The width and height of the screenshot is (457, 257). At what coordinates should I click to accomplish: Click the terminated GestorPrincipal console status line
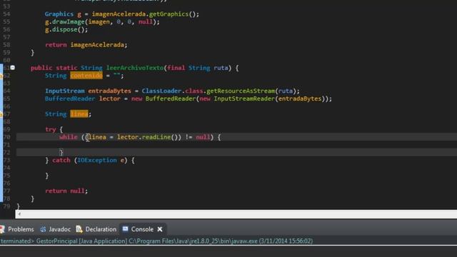[x=156, y=241]
